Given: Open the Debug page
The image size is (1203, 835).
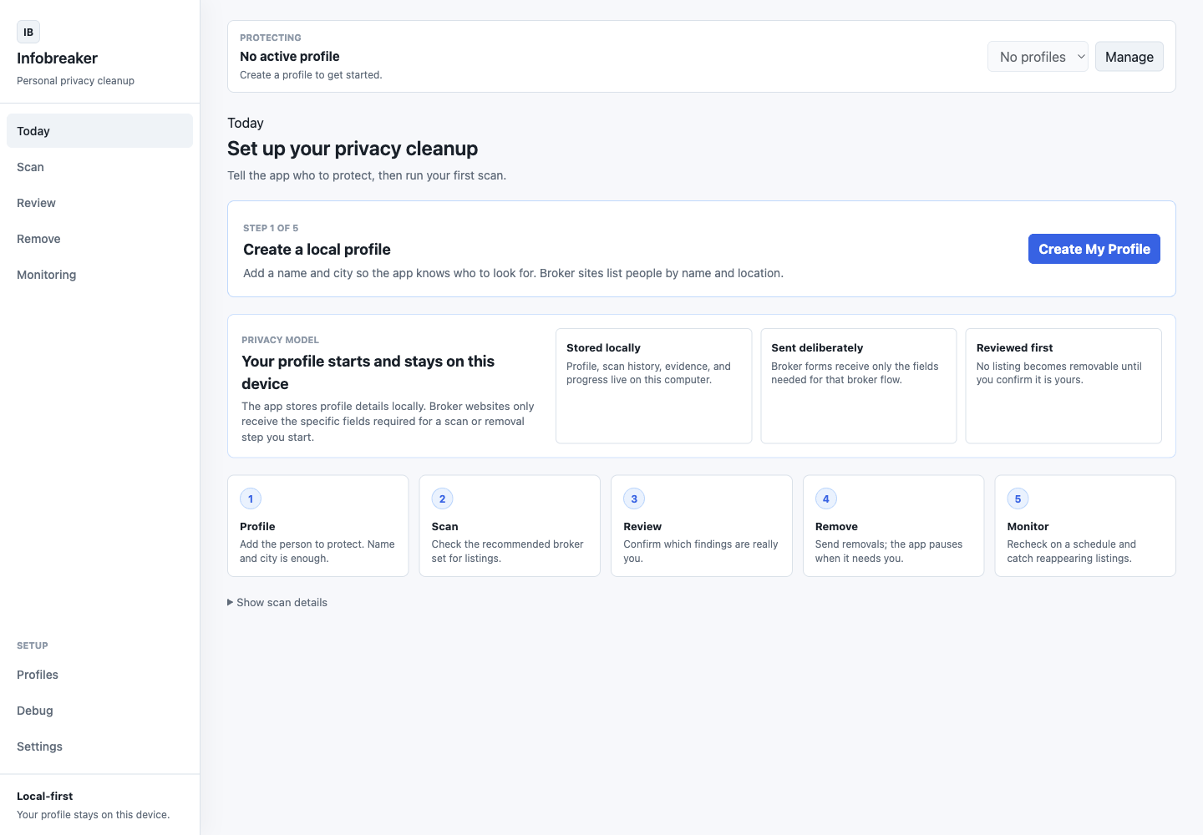Looking at the screenshot, I should click(x=99, y=711).
